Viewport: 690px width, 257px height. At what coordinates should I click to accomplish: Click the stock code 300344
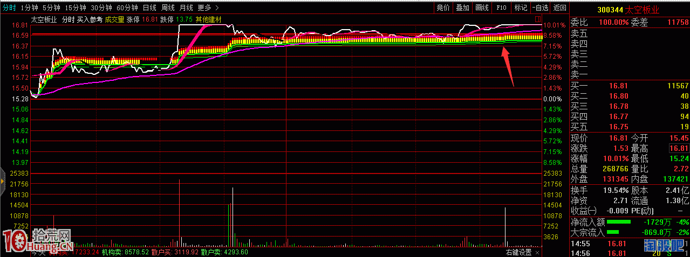tap(609, 10)
